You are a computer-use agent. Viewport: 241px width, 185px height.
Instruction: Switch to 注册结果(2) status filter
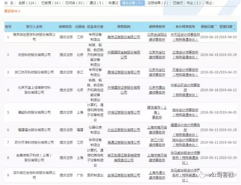[x=158, y=3]
